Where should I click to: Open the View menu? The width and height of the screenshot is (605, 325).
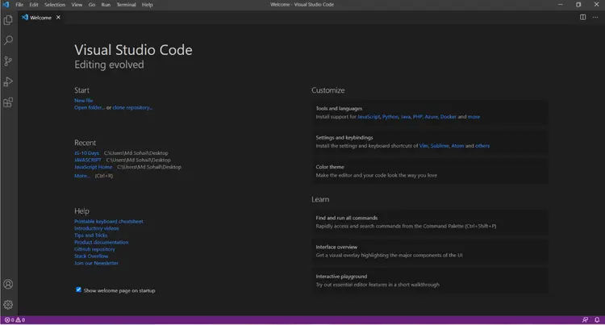[x=77, y=5]
